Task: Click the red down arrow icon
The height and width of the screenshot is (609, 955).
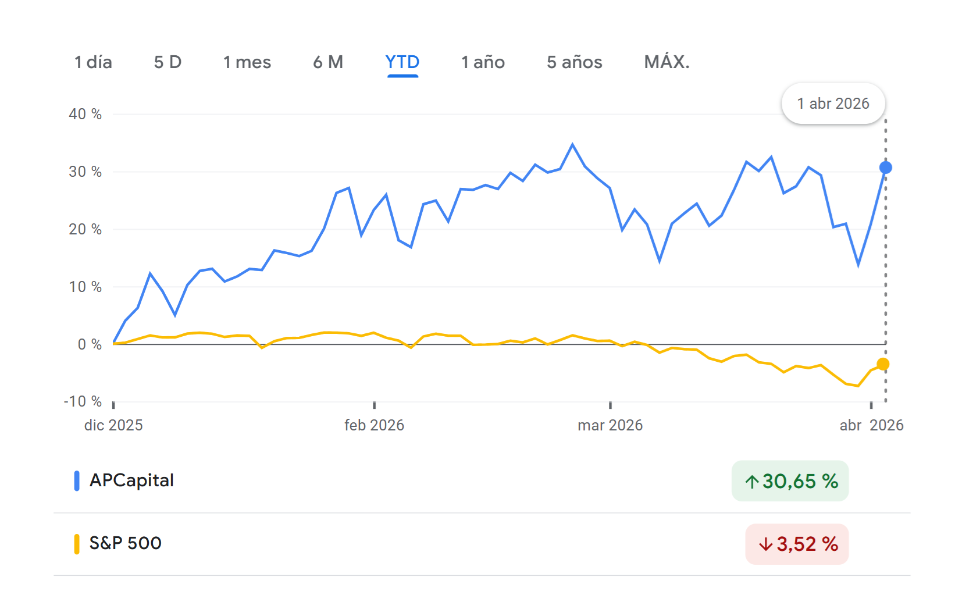Action: click(765, 544)
